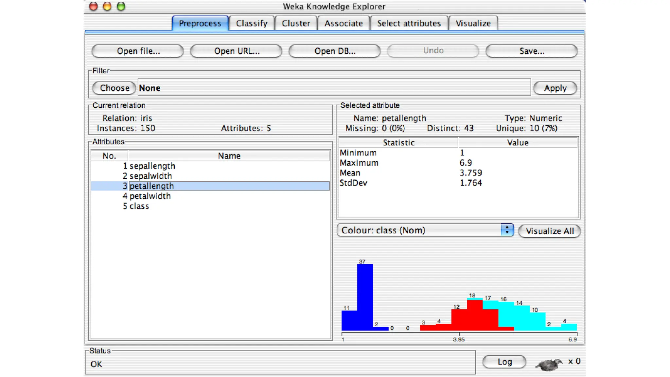
Task: Open the Log button
Action: (504, 362)
